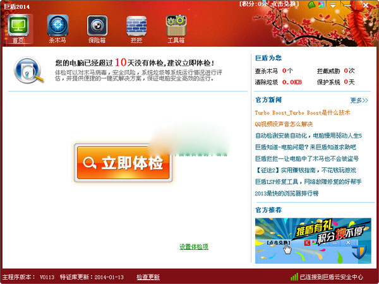The height and width of the screenshot is (284, 379).
Task: Click 检查更新 to check for updates
Action: point(148,276)
